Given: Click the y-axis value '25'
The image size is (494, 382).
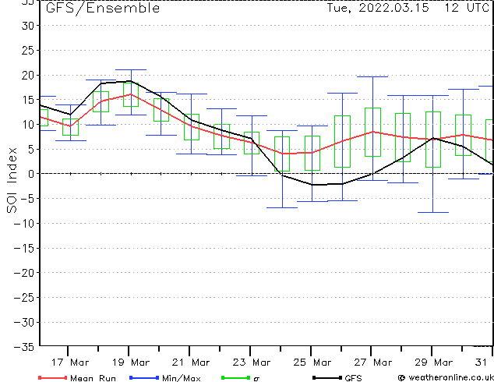Looking at the screenshot, I should pyautogui.click(x=28, y=50).
